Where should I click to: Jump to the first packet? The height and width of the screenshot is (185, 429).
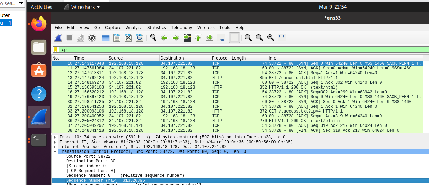[x=198, y=38]
